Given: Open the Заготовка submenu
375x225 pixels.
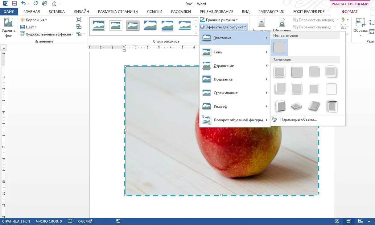Looking at the screenshot, I should click(235, 38).
